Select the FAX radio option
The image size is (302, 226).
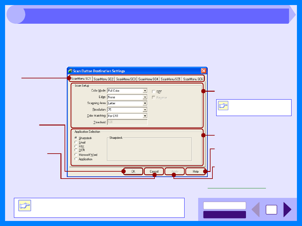[76, 146]
